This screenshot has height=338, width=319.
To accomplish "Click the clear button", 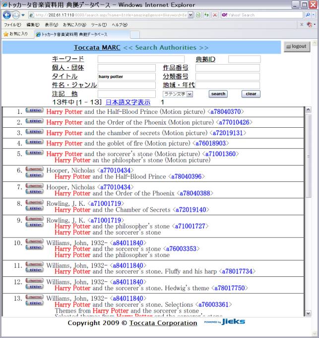I will click(251, 94).
